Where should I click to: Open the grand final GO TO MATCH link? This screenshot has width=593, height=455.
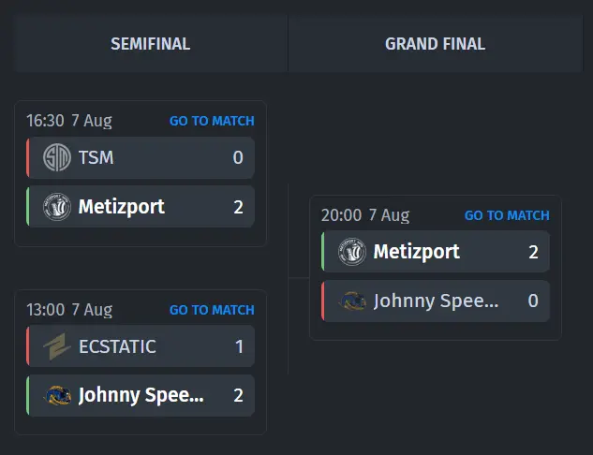coord(507,215)
